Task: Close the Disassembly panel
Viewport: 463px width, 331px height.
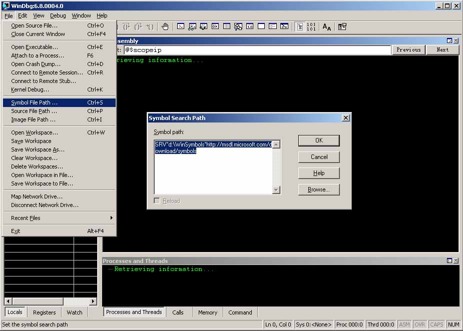Action: (456, 40)
